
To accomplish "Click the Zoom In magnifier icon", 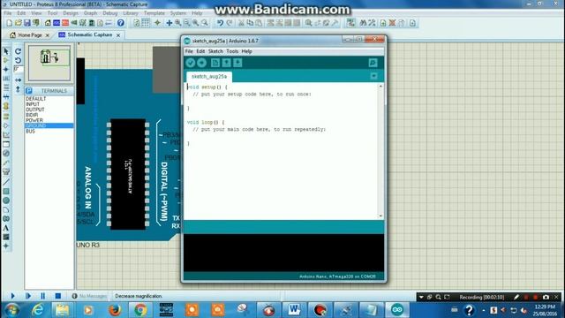I will coord(178,23).
